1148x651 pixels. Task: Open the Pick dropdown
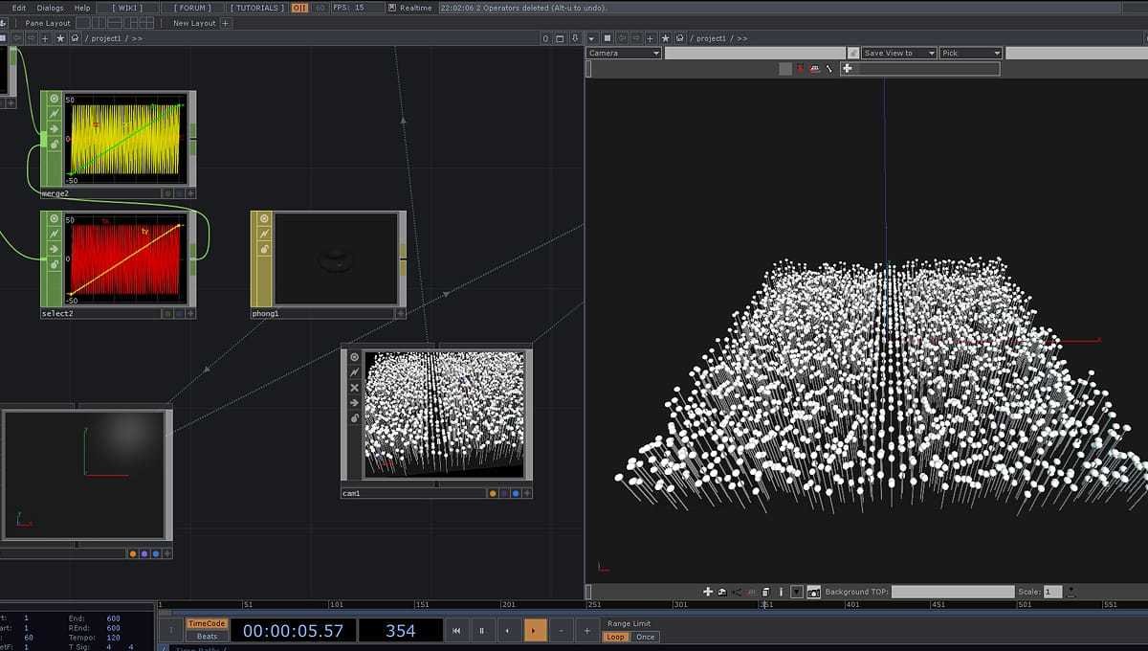(970, 54)
